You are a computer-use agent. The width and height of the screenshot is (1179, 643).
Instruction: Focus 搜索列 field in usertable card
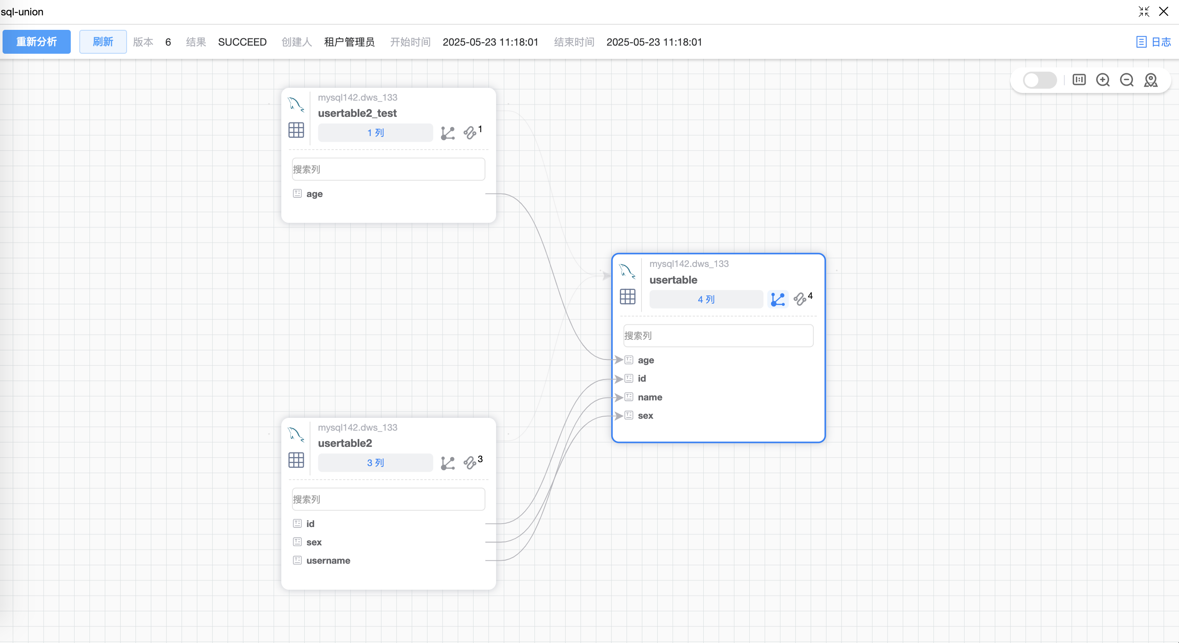(x=718, y=336)
